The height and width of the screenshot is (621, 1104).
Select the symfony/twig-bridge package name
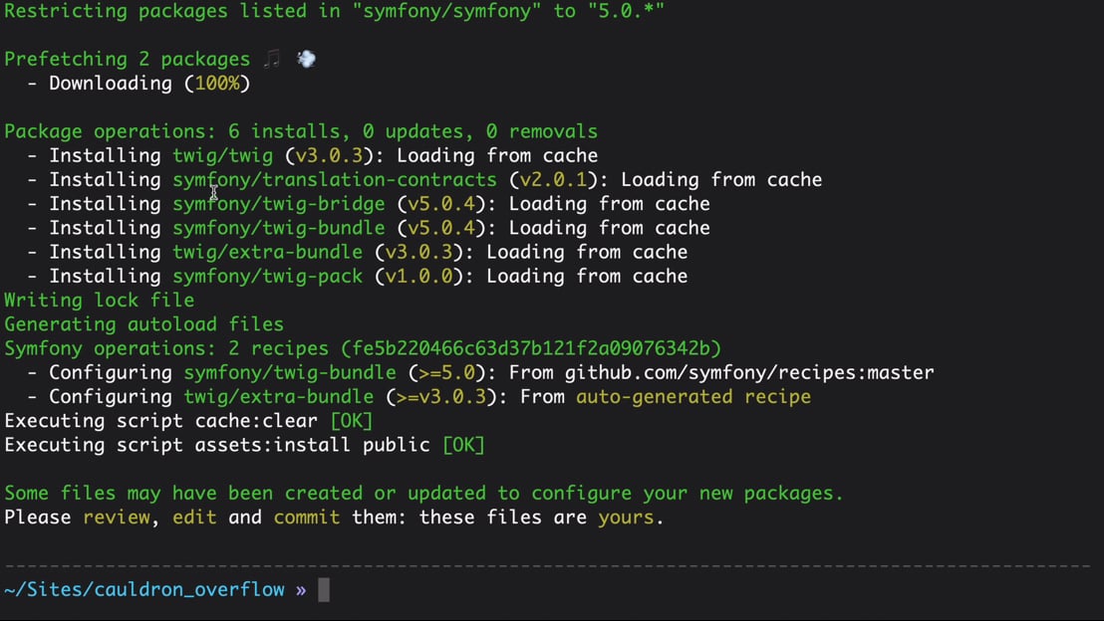pos(278,204)
